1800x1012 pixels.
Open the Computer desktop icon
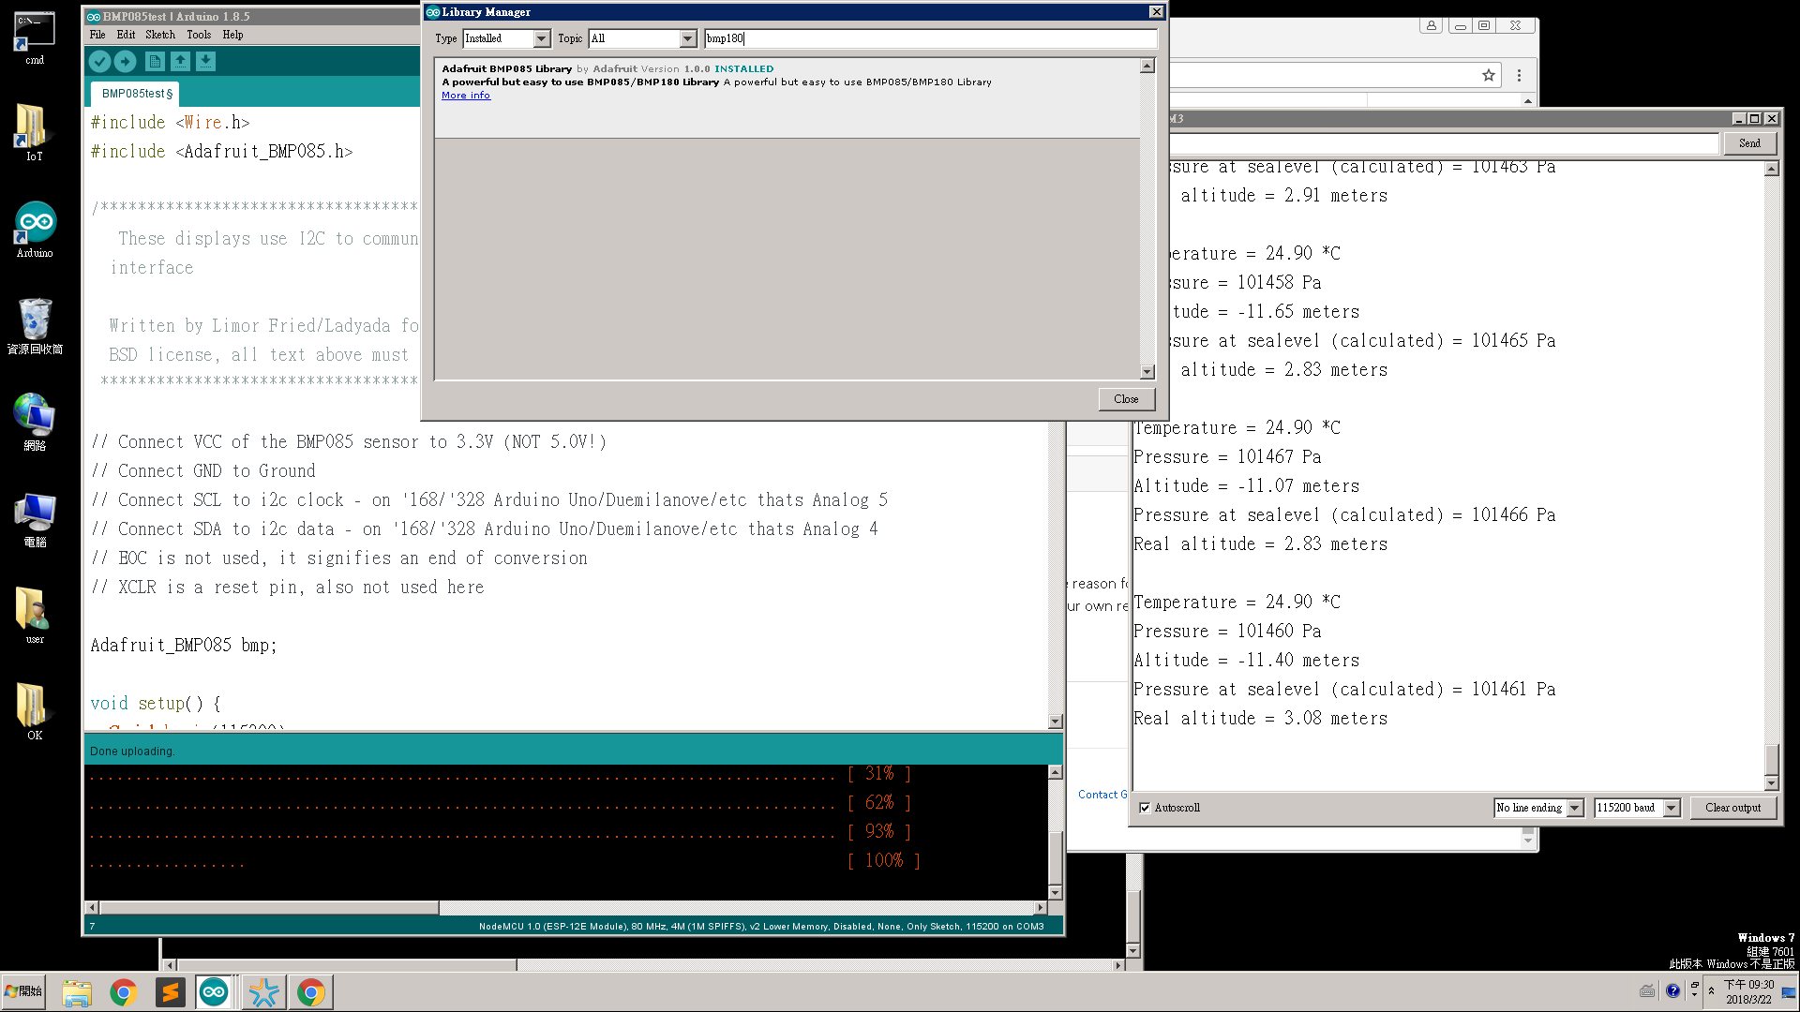tap(35, 519)
